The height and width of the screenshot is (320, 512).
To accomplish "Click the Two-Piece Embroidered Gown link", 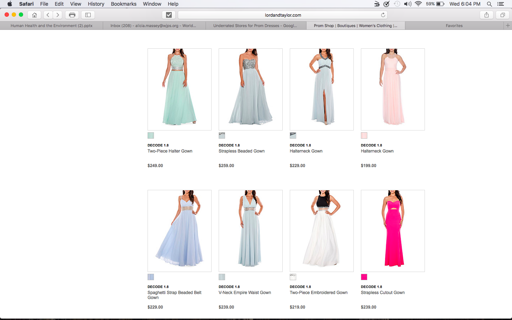I will coord(319,293).
